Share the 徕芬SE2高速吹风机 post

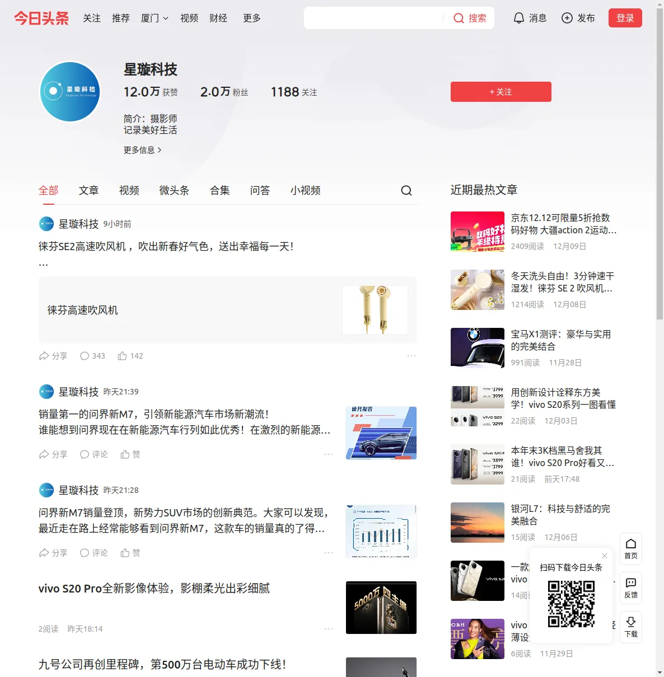[x=53, y=356]
